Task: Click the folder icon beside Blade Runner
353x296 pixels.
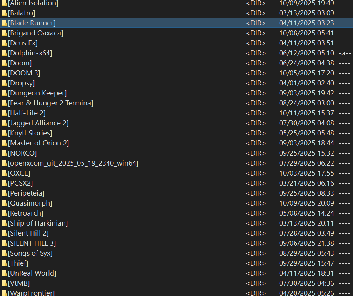Action: tap(4, 23)
